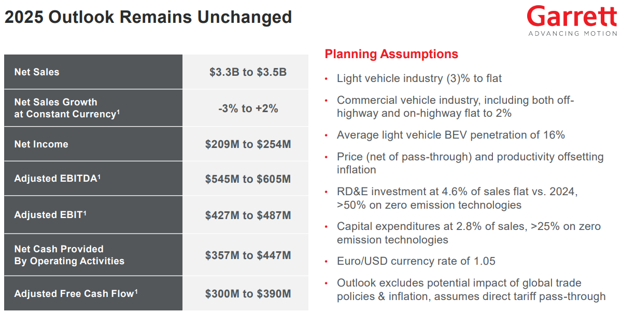
Task: Select the 2025 Outlook Remains Unchanged title
Action: (x=148, y=17)
